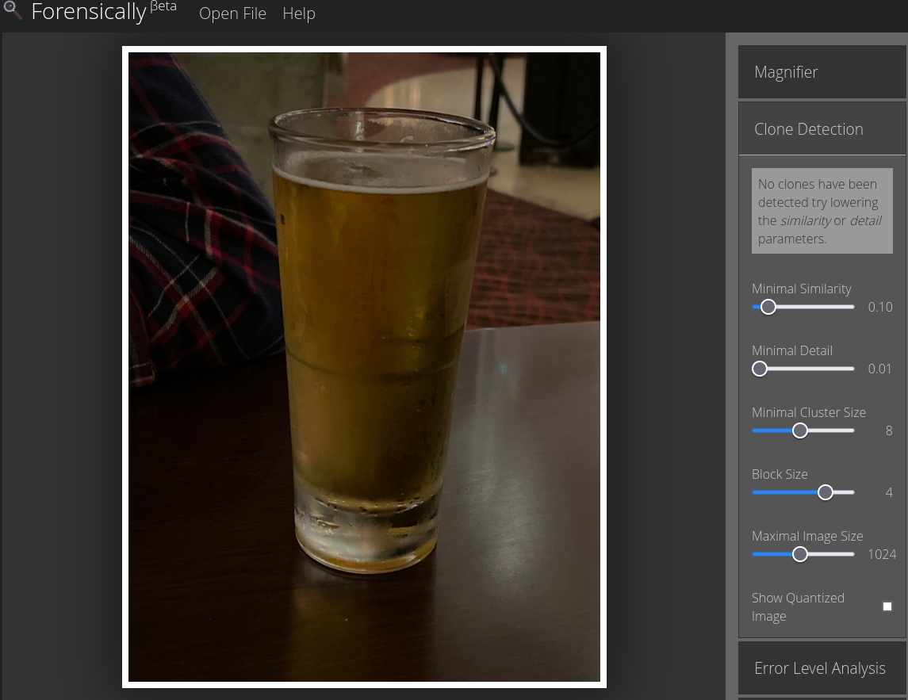
Task: Click the Forensically Beta title text
Action: (x=104, y=11)
